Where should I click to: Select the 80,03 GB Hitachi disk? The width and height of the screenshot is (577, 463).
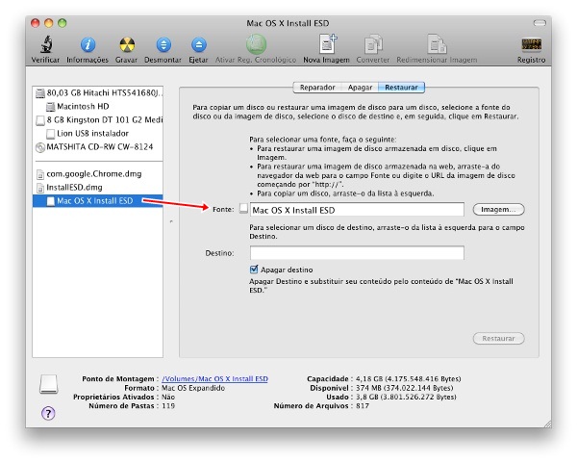(x=97, y=92)
